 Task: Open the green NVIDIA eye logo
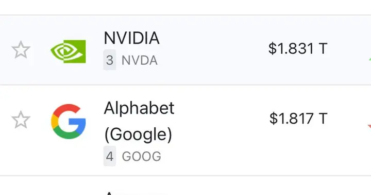point(68,52)
